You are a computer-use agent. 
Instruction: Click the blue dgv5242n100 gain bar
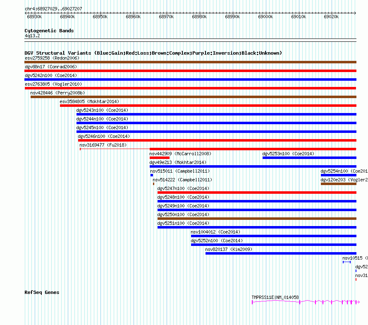point(190,79)
